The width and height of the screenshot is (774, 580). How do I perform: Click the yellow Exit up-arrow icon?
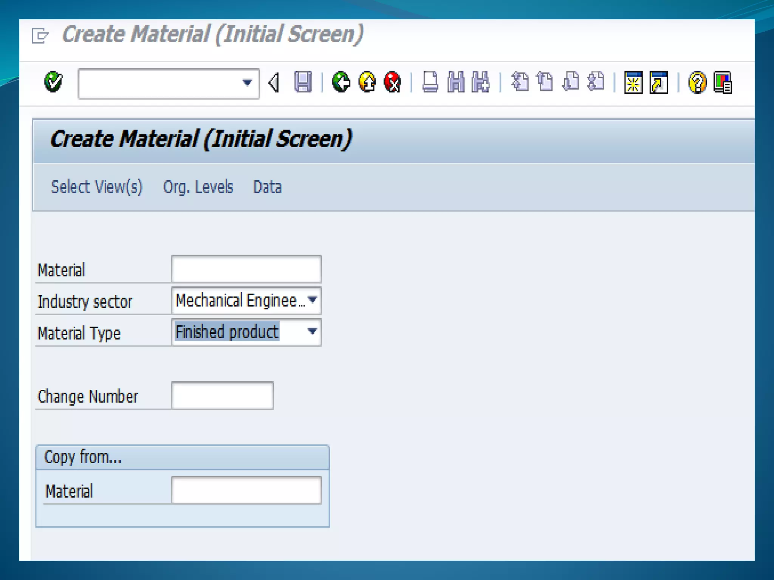367,82
